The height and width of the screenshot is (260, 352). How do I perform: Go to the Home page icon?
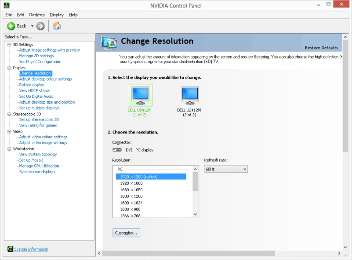[57, 26]
